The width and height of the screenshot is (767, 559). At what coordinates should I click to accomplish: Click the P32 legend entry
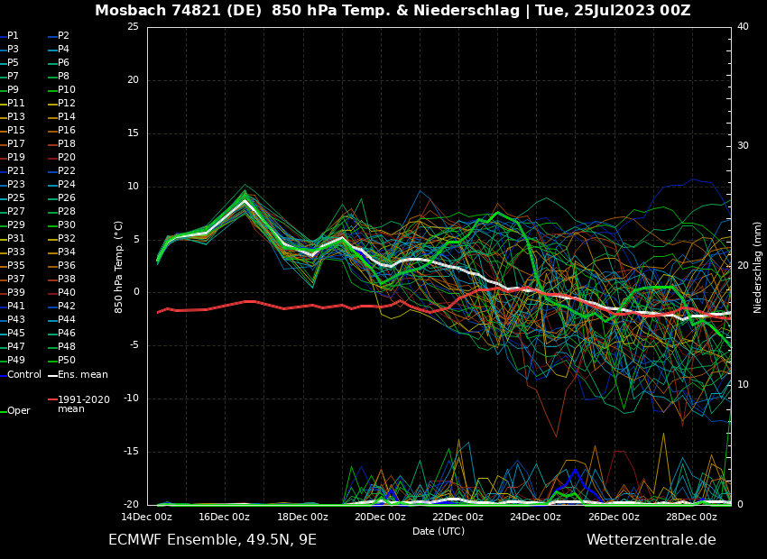pyautogui.click(x=67, y=239)
